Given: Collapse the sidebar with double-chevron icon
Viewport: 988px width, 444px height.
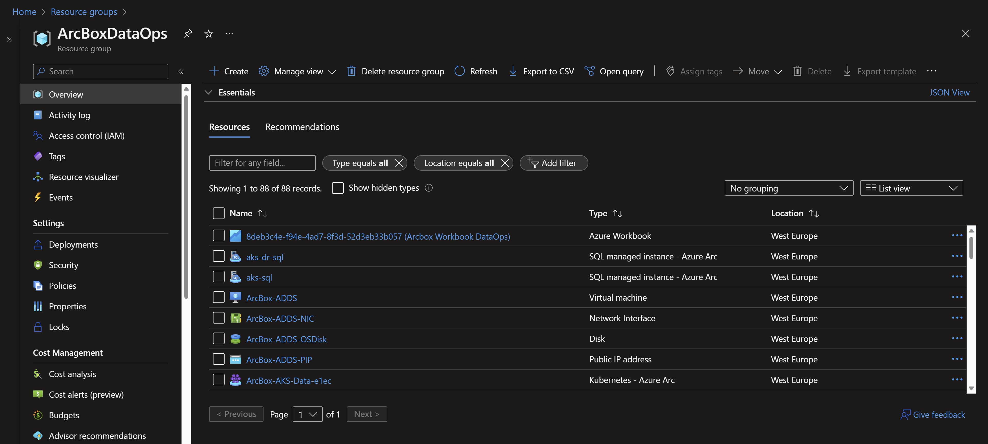Looking at the screenshot, I should tap(181, 72).
